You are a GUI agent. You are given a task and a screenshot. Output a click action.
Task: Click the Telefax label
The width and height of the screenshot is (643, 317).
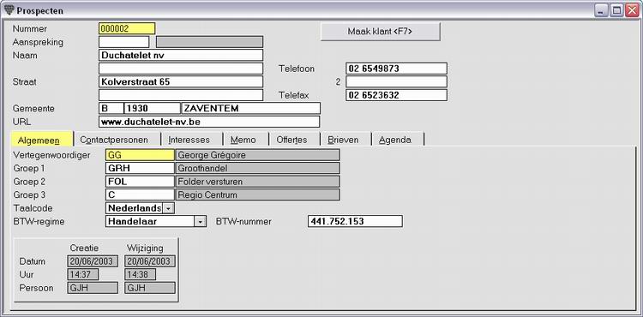point(293,95)
